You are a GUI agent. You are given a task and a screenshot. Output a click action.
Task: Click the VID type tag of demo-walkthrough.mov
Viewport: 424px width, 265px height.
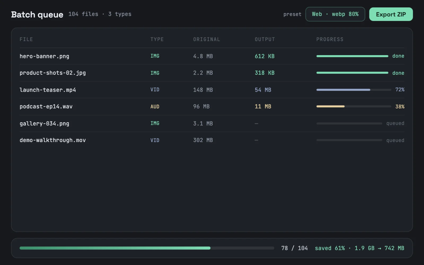155,140
